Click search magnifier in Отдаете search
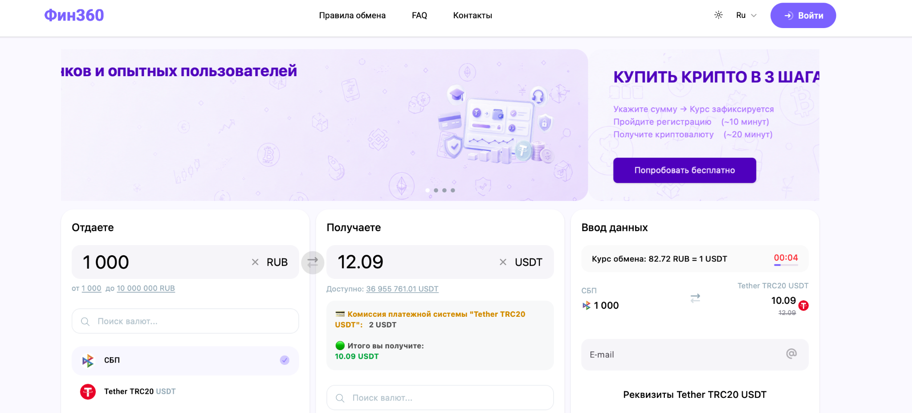The image size is (912, 413). 85,321
